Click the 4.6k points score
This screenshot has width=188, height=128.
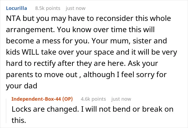click(x=93, y=99)
